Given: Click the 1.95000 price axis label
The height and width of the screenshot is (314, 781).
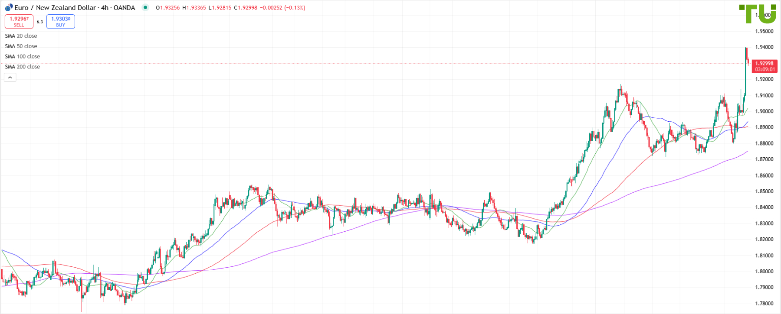Looking at the screenshot, I should click(765, 31).
